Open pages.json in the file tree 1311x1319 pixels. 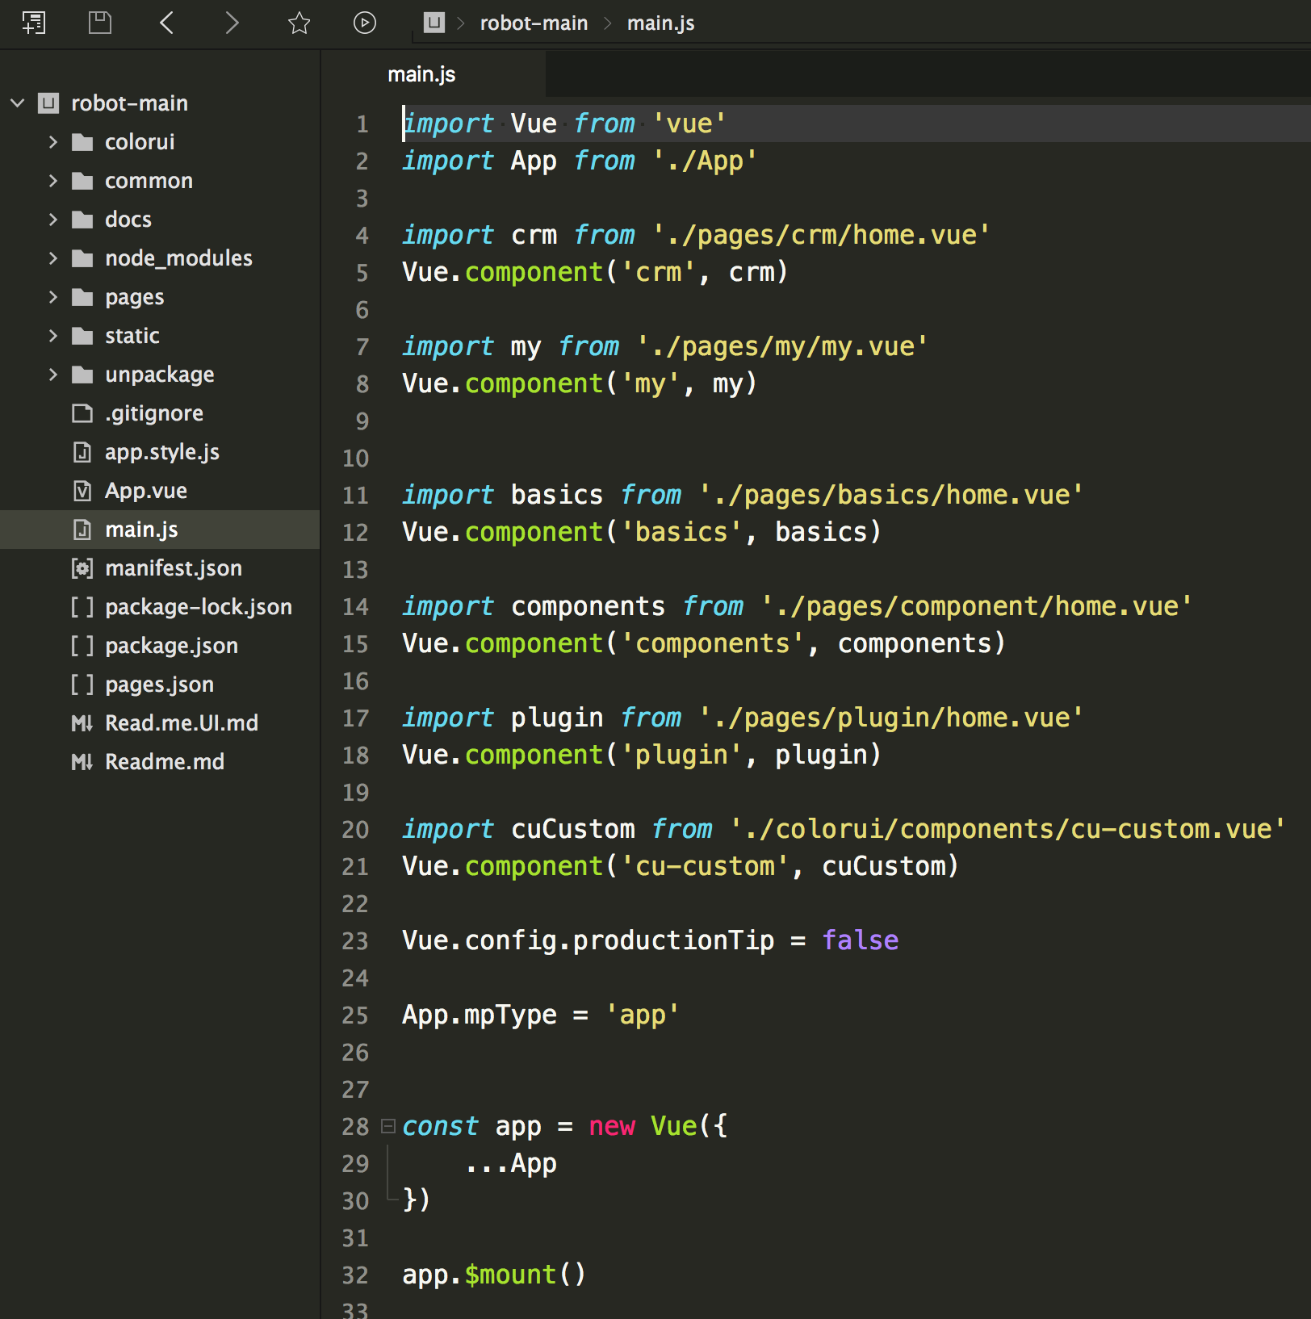click(159, 685)
